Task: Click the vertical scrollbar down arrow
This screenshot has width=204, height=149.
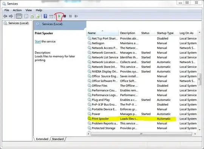Action: [x=199, y=130]
